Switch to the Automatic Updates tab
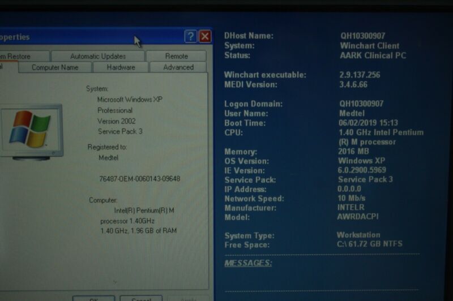This screenshot has height=301, width=453. pos(97,56)
